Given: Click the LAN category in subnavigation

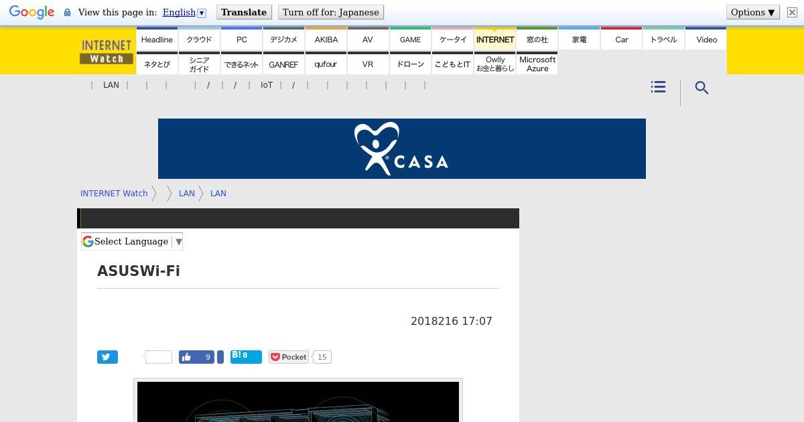Looking at the screenshot, I should [111, 85].
